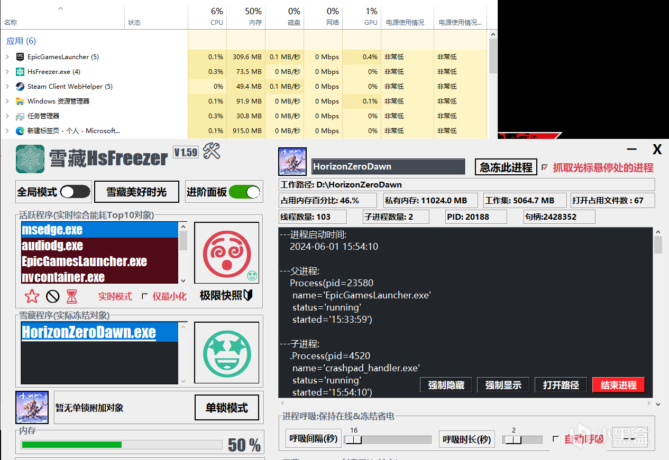
Task: Click the prohibition circle blacklist icon
Action: click(52, 296)
